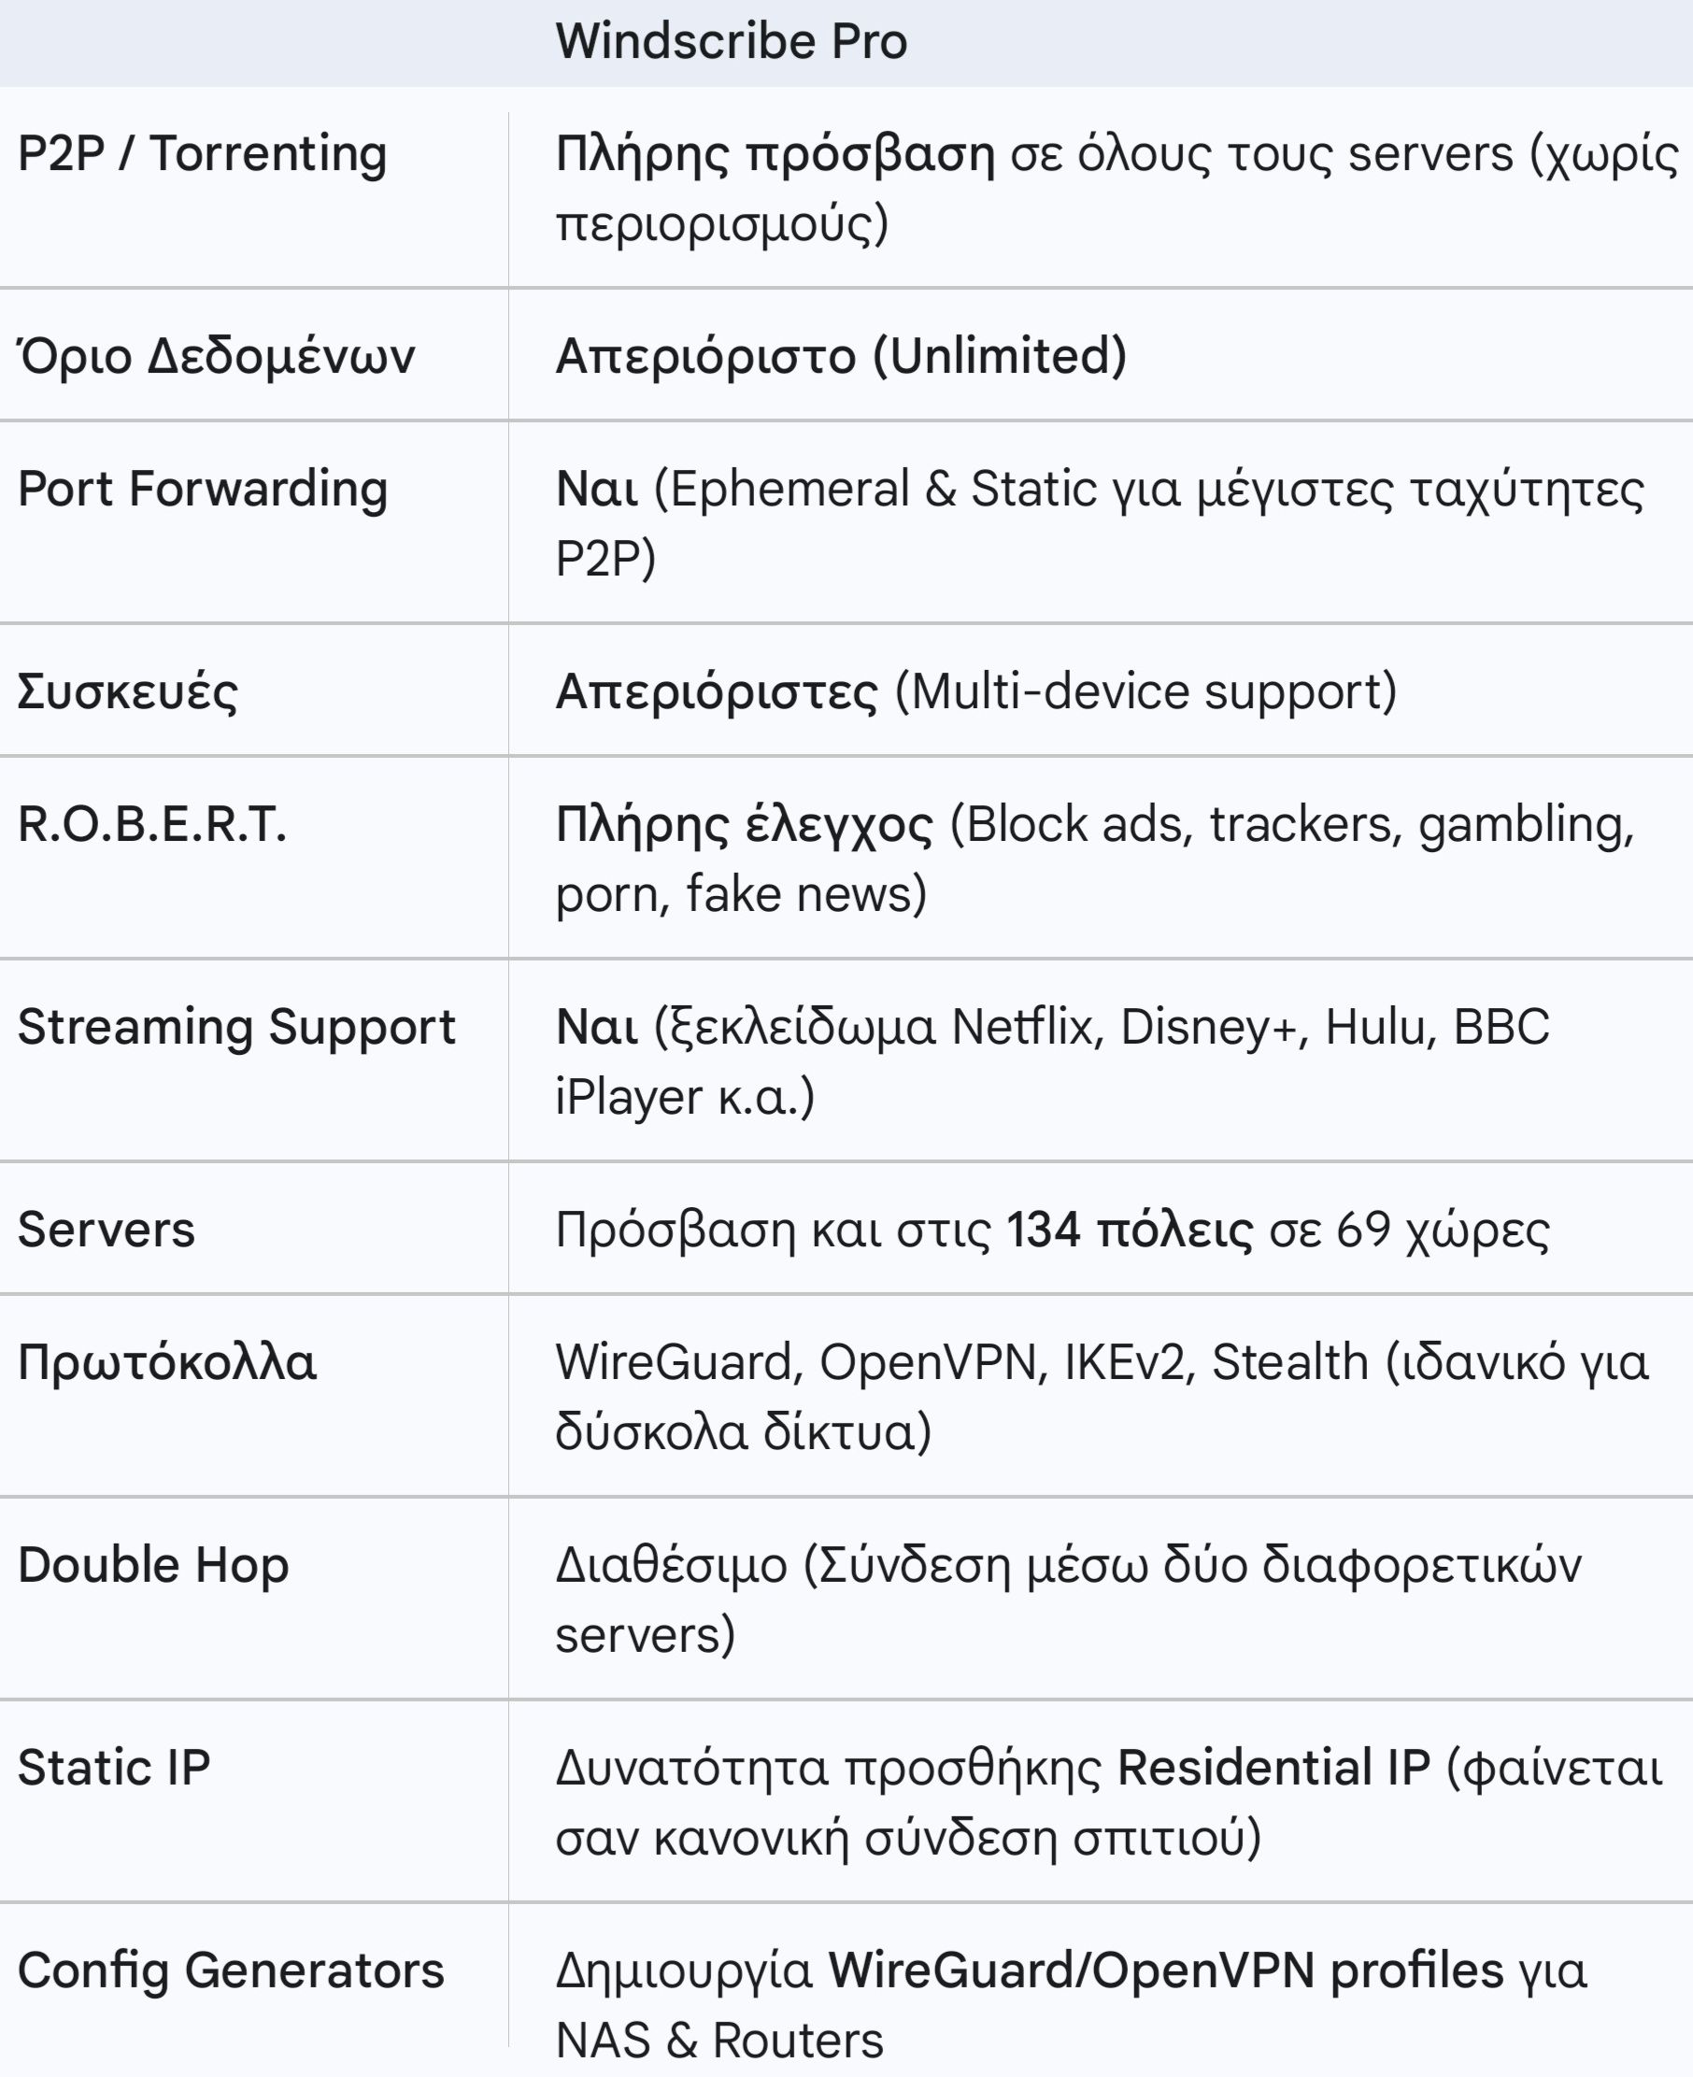
Task: Select the Port Forwarding row label
Action: tap(203, 489)
